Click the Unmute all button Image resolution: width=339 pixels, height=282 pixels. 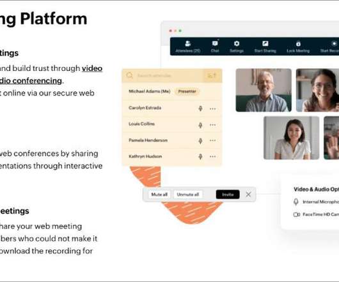tap(188, 195)
